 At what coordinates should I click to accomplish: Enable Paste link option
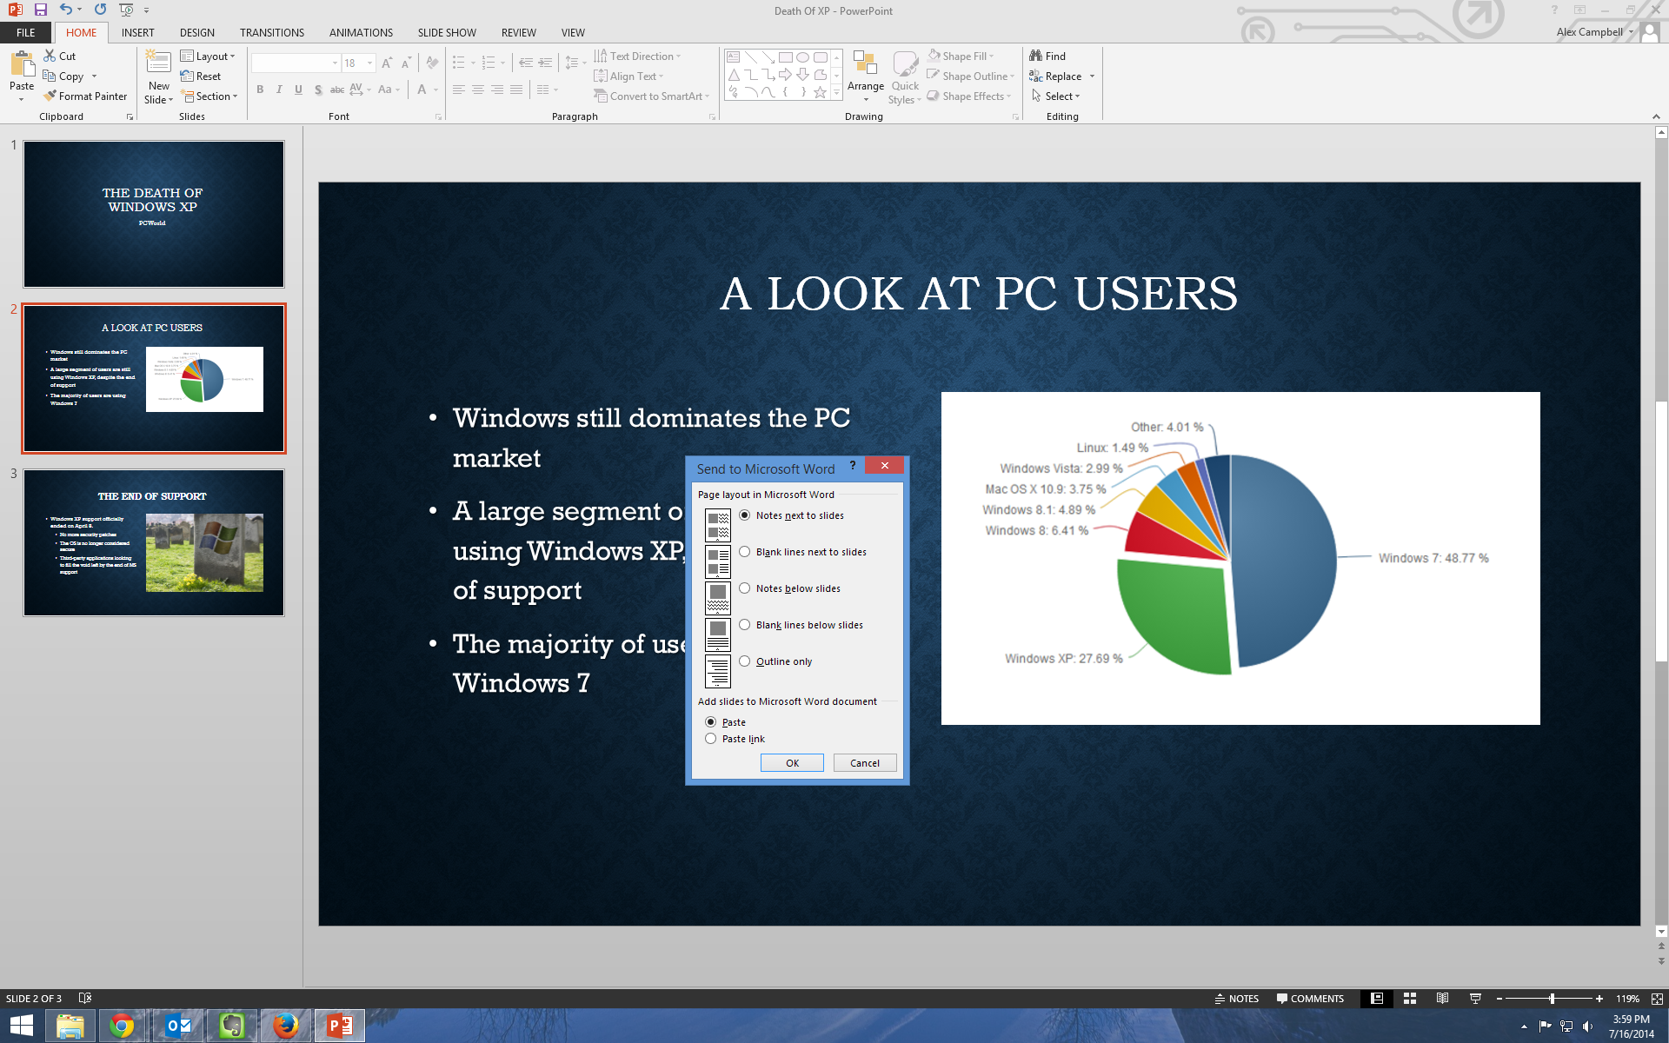click(710, 738)
